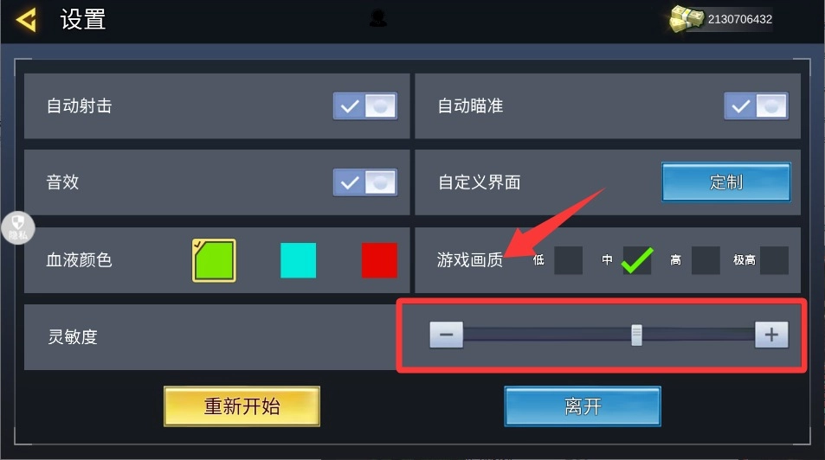Choose the red blood color swatch

[379, 260]
